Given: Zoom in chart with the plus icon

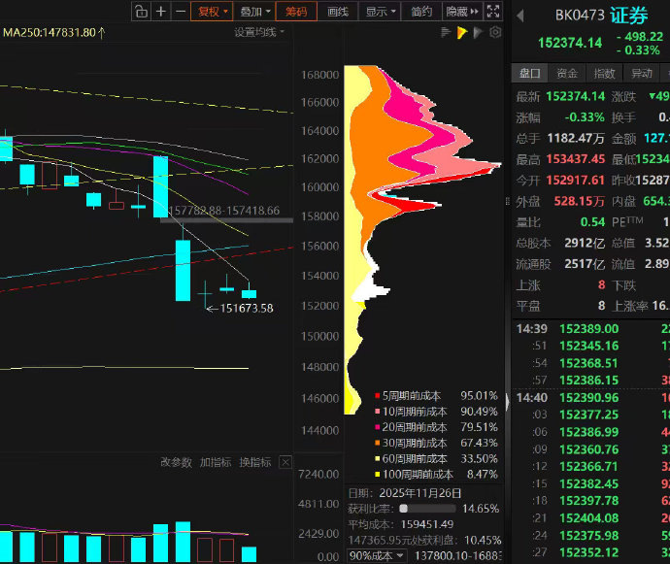Looking at the screenshot, I should 161,12.
